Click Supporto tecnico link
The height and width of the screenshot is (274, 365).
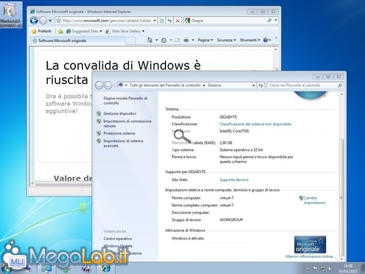pos(234,180)
